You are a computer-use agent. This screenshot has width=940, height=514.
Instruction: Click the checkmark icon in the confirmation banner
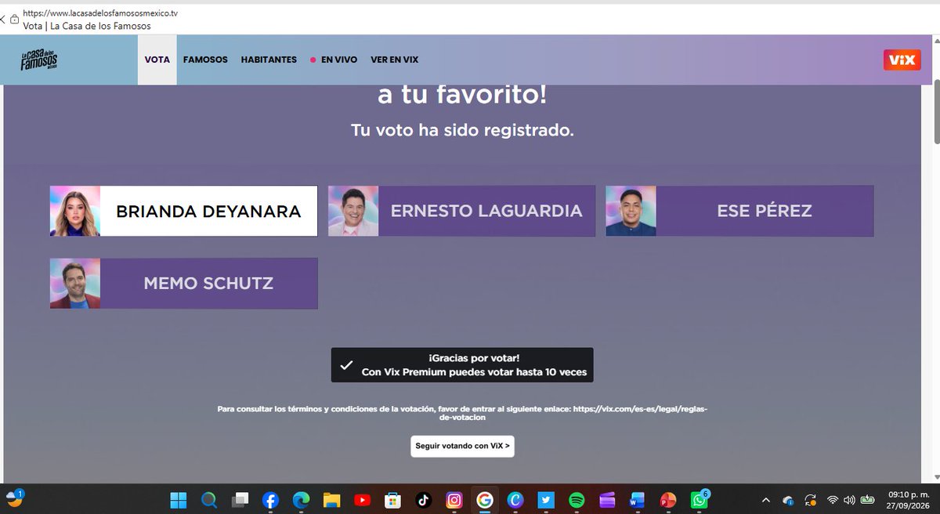click(x=346, y=365)
